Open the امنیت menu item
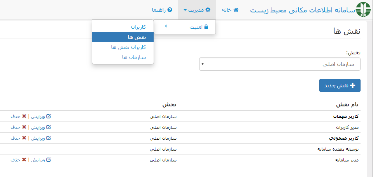Image resolution: width=373 pixels, height=177 pixels. pos(185,27)
